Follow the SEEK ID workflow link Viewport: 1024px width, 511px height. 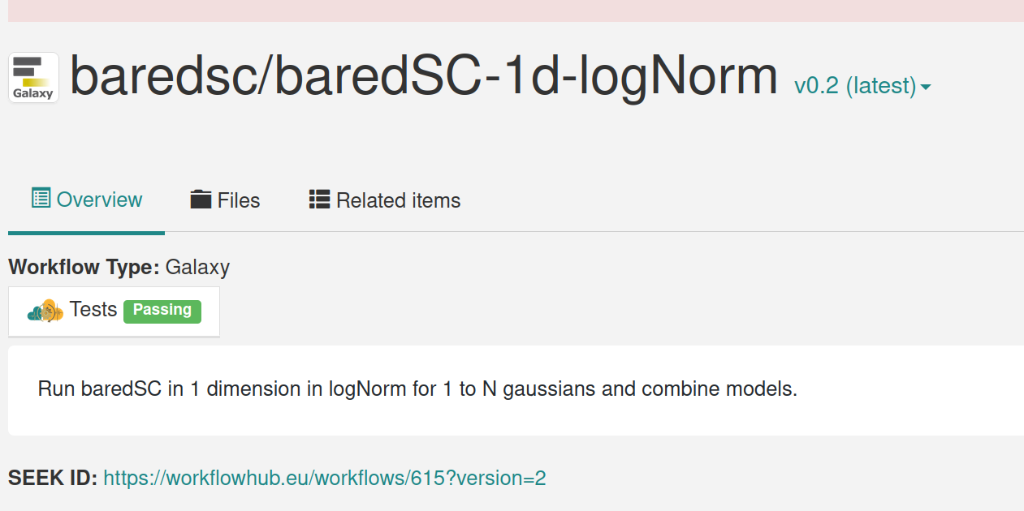(324, 479)
